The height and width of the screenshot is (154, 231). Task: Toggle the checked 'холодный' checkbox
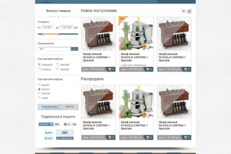click(39, 64)
